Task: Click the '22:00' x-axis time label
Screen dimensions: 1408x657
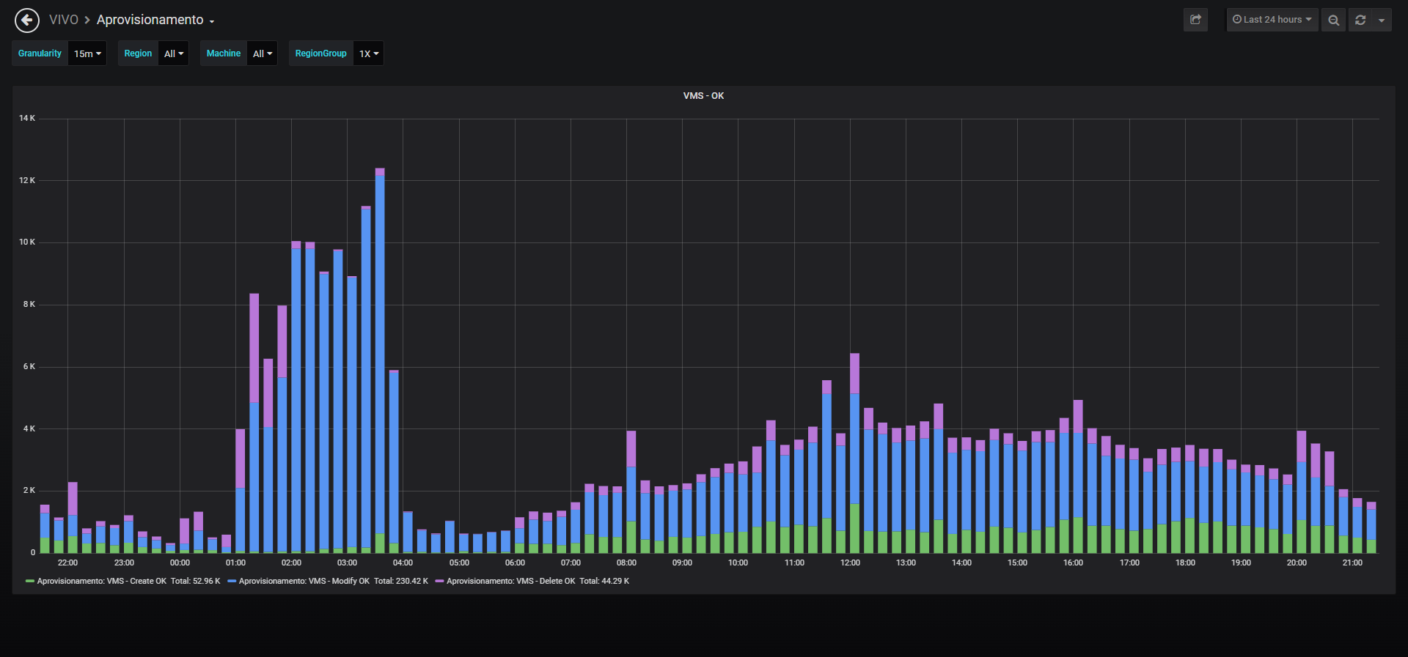Action: click(x=67, y=563)
